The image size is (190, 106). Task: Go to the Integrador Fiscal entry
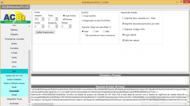14,99
